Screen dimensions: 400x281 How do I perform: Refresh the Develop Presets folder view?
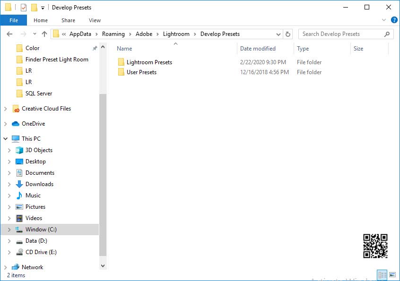pos(288,34)
